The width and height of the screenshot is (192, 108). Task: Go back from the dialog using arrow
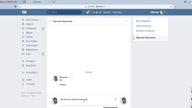pyautogui.click(x=50, y=21)
